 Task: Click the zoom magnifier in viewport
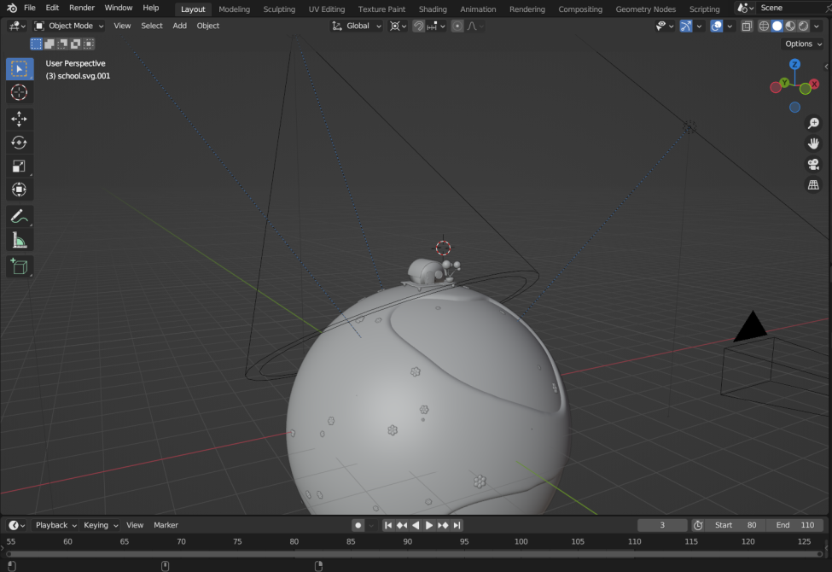point(813,123)
